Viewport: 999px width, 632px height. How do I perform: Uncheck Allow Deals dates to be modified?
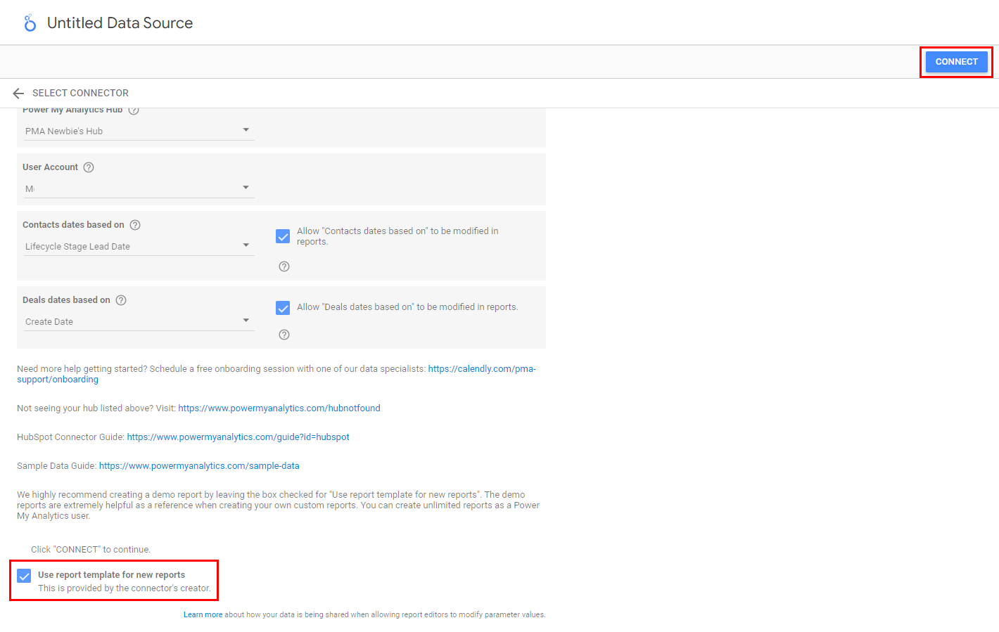pos(283,308)
